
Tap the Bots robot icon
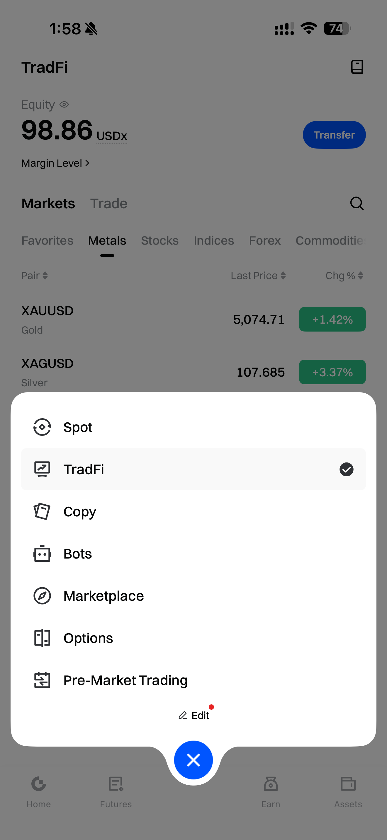tap(42, 554)
